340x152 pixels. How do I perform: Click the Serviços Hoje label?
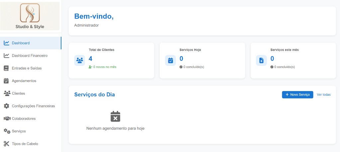tap(190, 50)
